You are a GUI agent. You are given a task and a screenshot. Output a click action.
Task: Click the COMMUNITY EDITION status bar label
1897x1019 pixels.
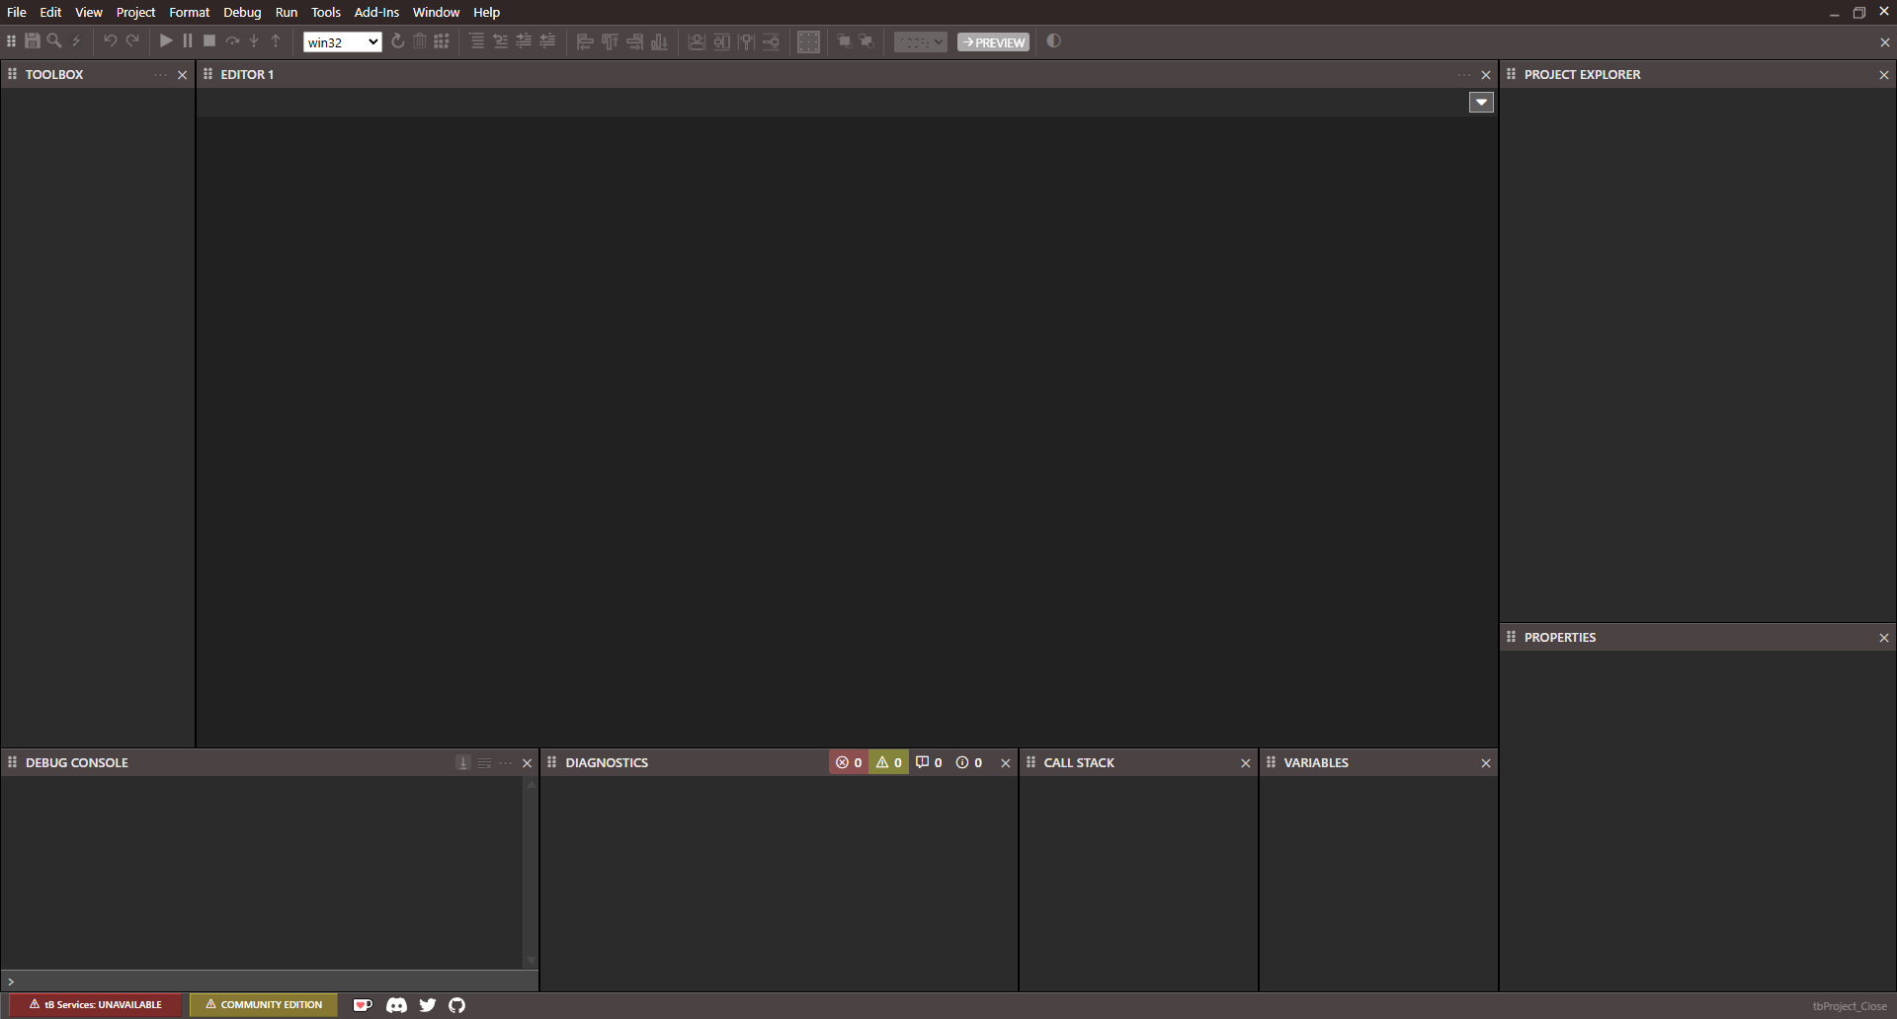[263, 1004]
